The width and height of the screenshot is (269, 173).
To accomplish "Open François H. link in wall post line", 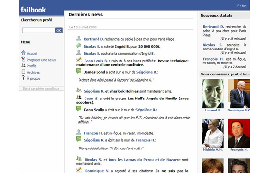I will pyautogui.click(x=146, y=140).
